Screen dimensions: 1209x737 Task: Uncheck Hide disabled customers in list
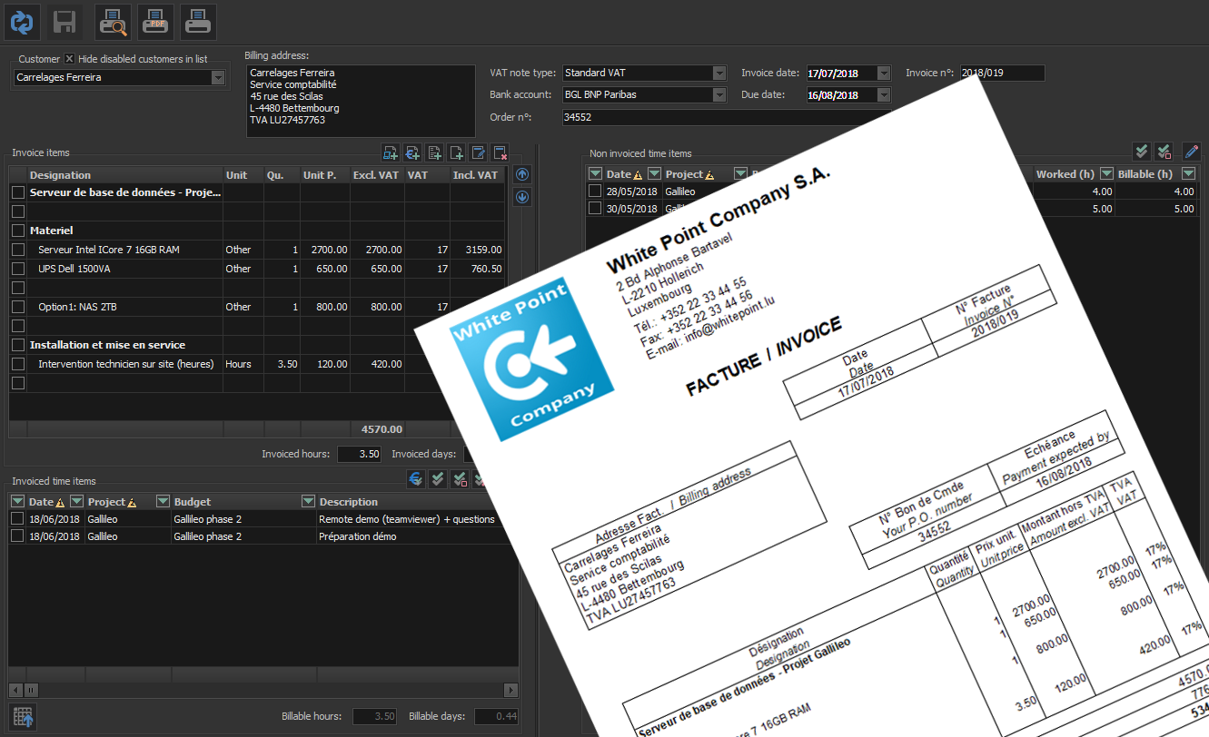[x=70, y=59]
